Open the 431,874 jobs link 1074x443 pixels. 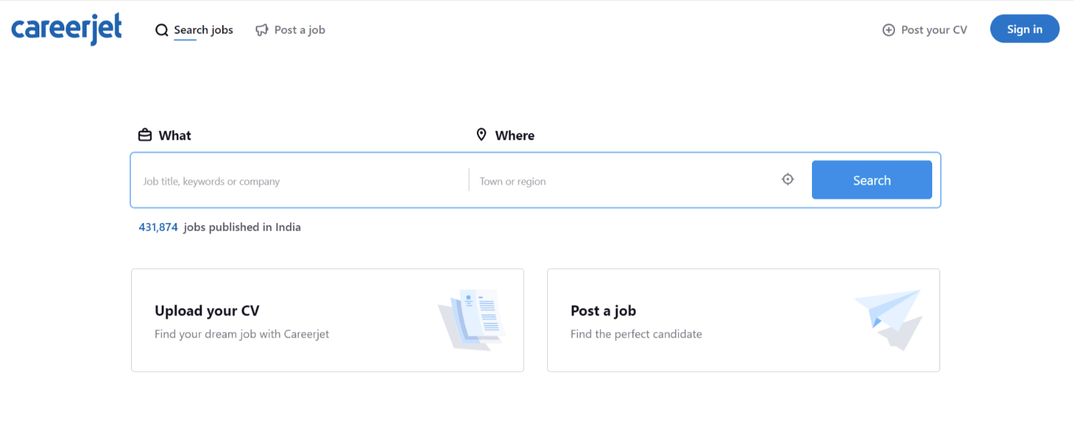tap(158, 227)
